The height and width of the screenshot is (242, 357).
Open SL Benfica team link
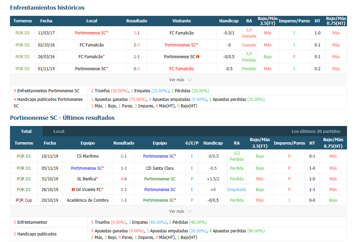87,179
